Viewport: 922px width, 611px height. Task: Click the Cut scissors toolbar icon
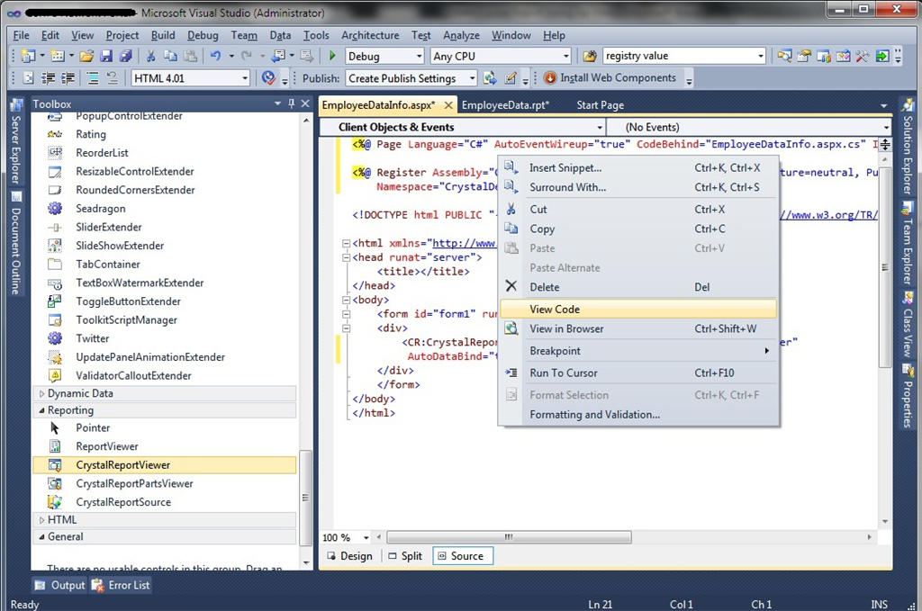pos(149,57)
